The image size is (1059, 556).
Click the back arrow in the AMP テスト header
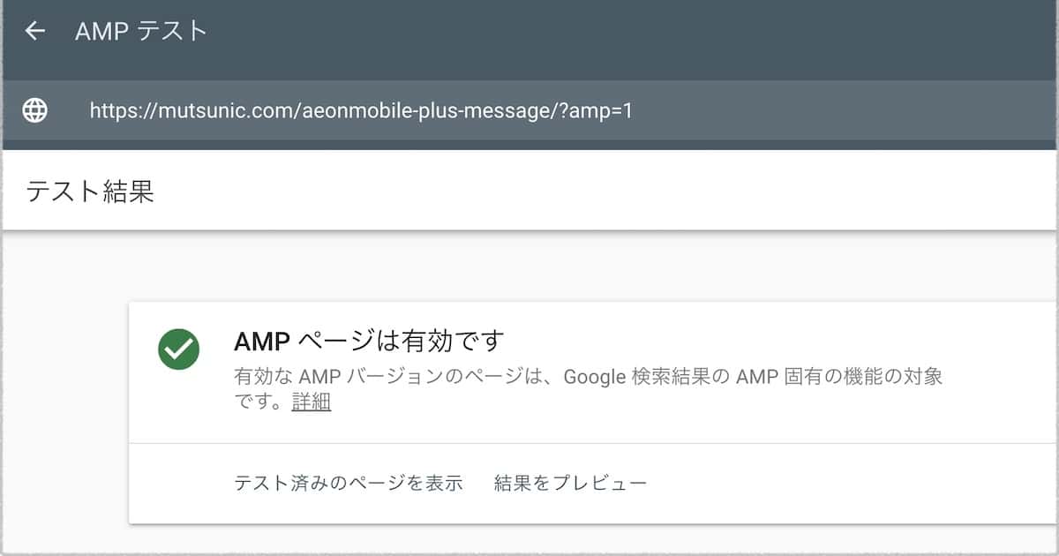point(35,30)
